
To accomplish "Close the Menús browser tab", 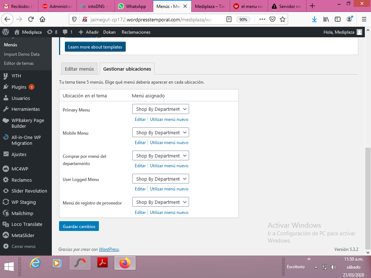I will (185, 6).
